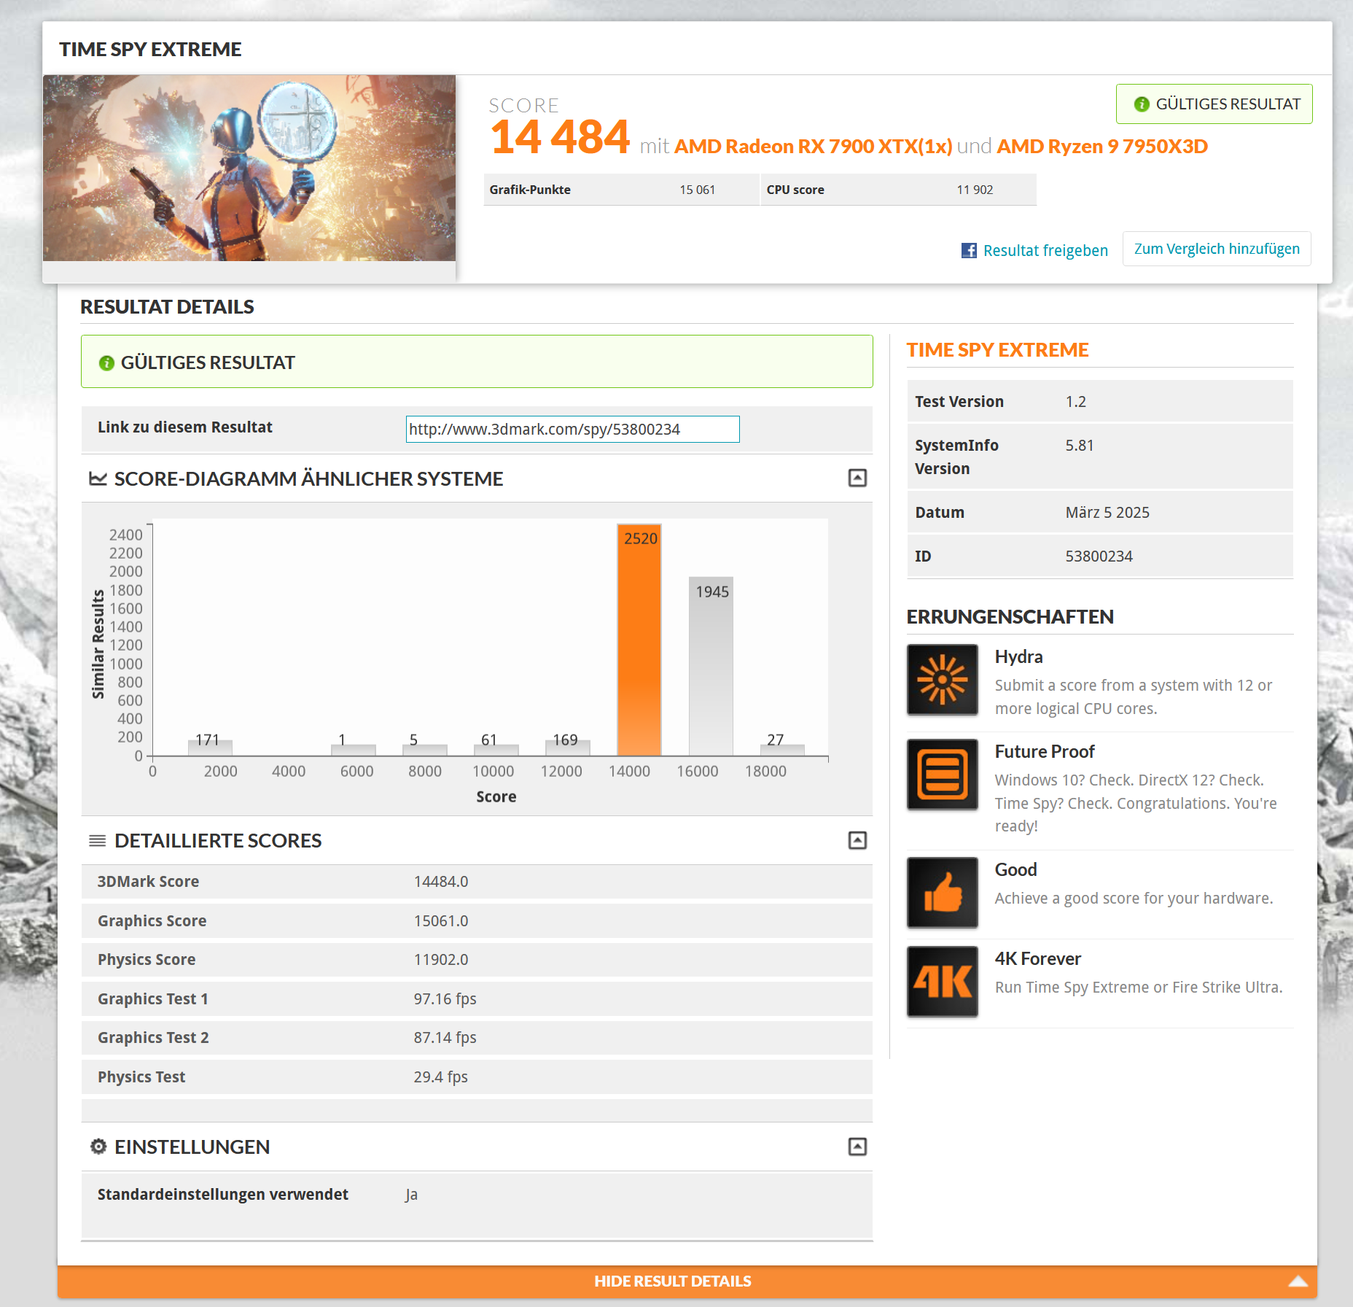Click the list icon beside Detaillierte Scores
Viewport: 1353px width, 1307px height.
pos(98,841)
